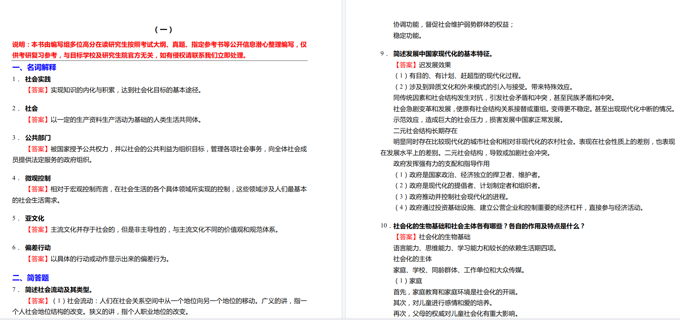Click question 10 title about 社会化的生物基础
The height and width of the screenshot is (320, 680).
tap(489, 226)
